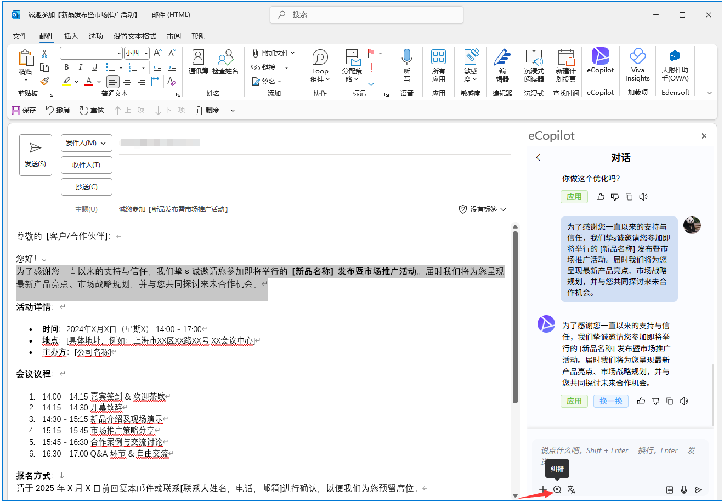Screen dimensions: 724x502
Task: Open the font color picker arrow
Action: coord(99,82)
